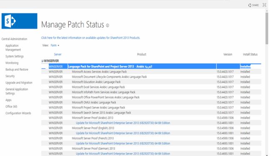The width and height of the screenshot is (271, 156).
Task: Click Microsoft Office PowerPoint Services Arabic row
Action: tap(151, 97)
